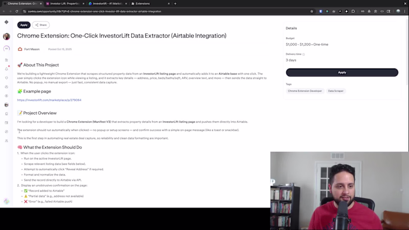Screen dimensions: 409x230
Task: Go forward using browser forward arrow
Action: 10,11
